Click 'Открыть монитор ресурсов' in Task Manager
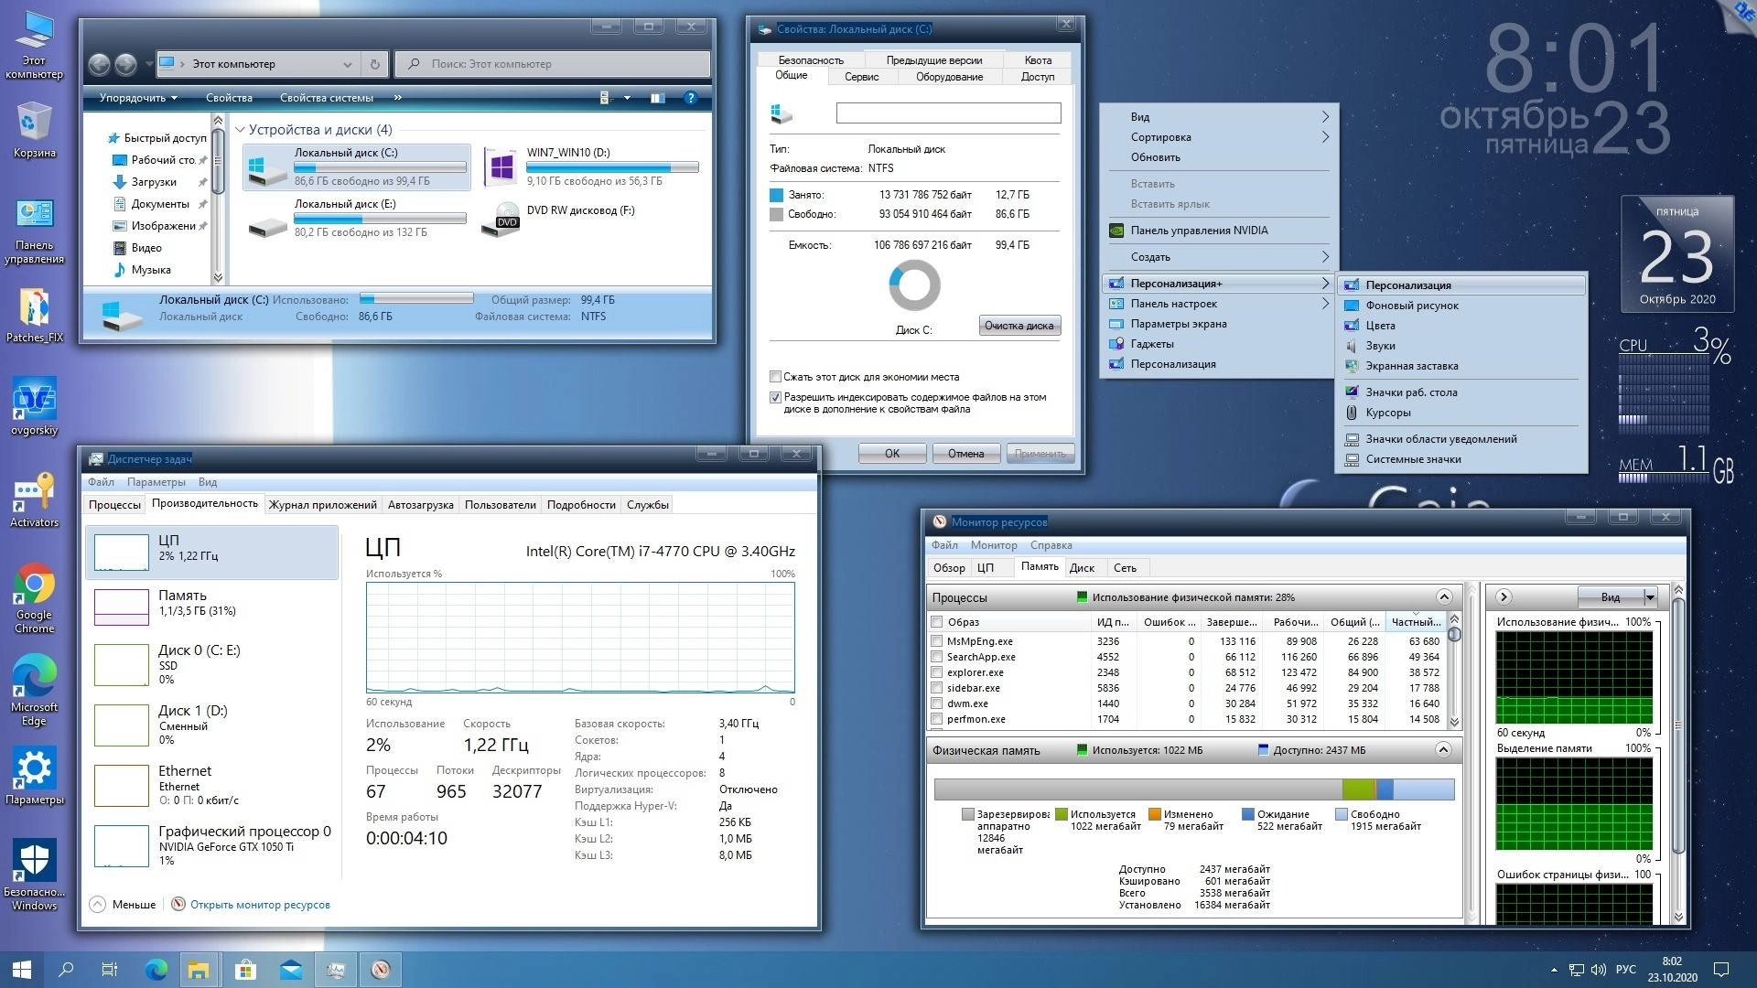1757x988 pixels. (x=259, y=904)
